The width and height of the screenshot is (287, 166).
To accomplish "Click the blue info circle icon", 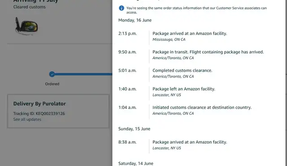I will (x=122, y=8).
